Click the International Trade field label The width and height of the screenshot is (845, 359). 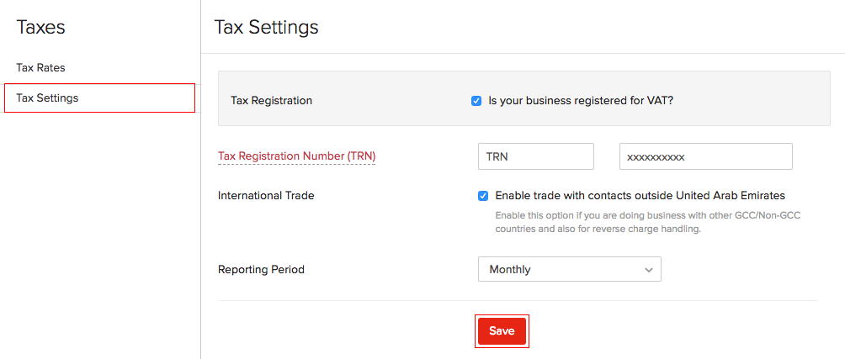click(x=266, y=195)
